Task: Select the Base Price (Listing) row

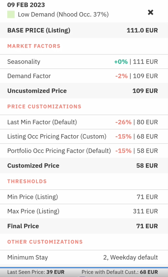Action: [x=84, y=30]
